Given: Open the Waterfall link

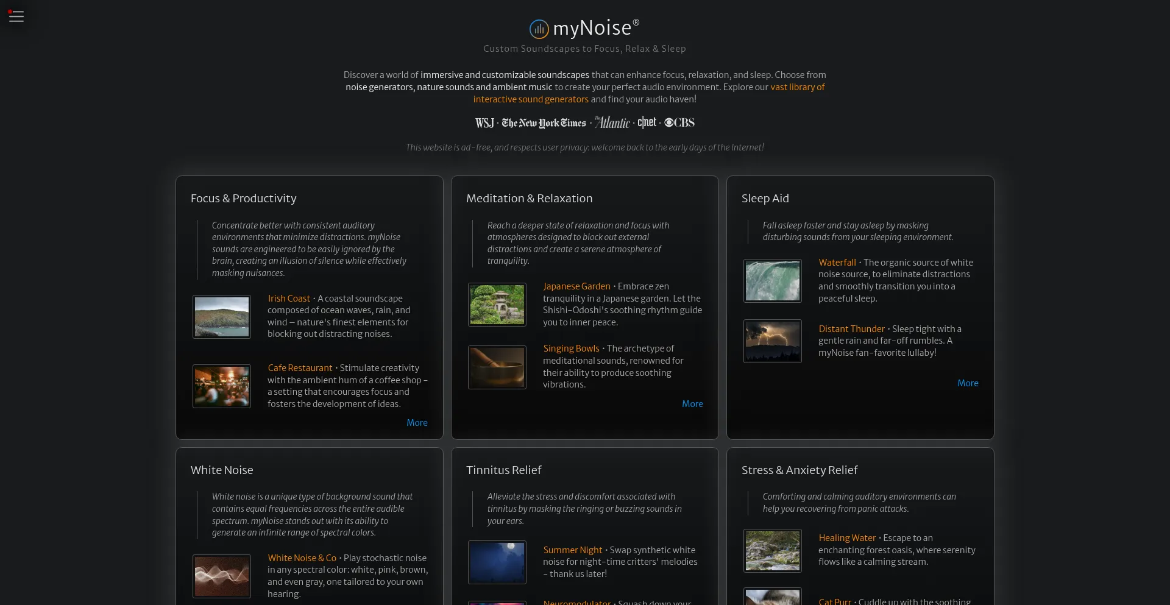Looking at the screenshot, I should 837,263.
